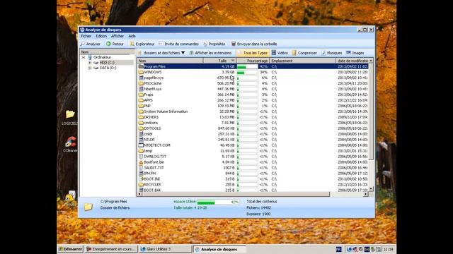Click WINDOWS 34% percentage bar

coord(247,72)
